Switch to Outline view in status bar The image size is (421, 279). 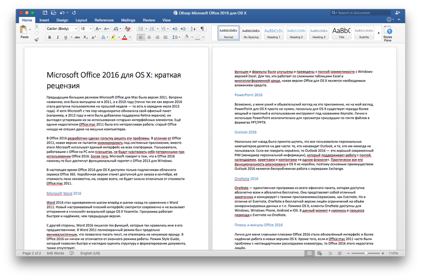coord(330,253)
